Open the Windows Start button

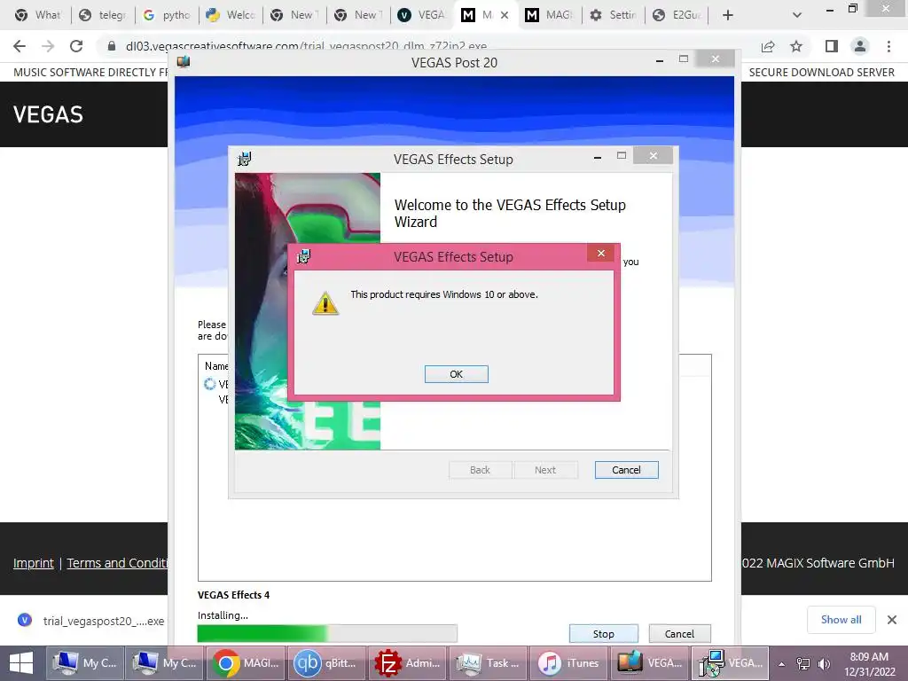pos(21,663)
